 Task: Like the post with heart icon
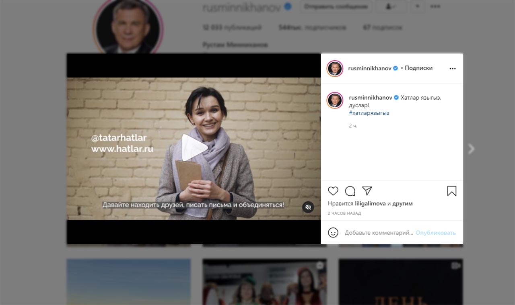tap(333, 191)
